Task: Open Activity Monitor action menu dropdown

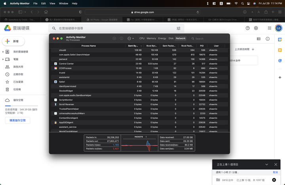Action: [x=131, y=38]
